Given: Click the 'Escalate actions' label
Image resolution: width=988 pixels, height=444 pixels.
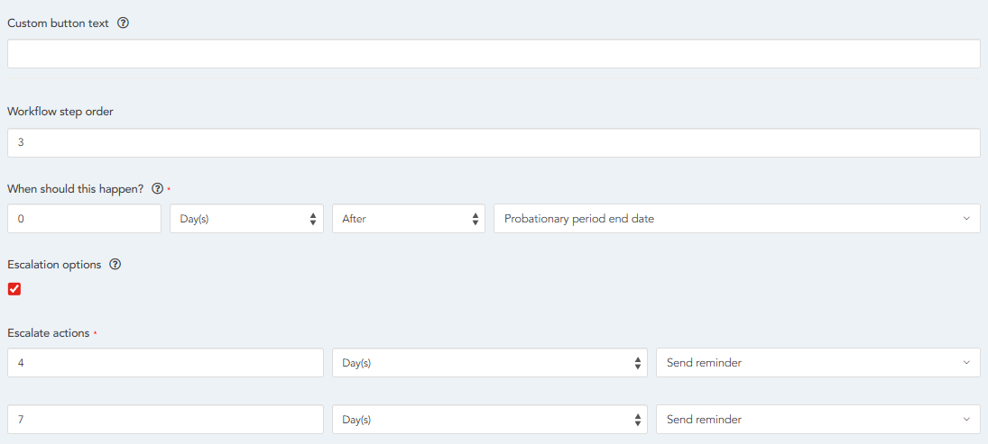Looking at the screenshot, I should [x=49, y=333].
